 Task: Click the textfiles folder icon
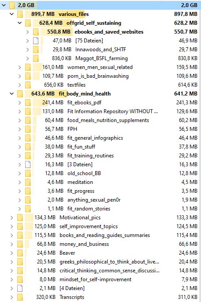[28, 85]
